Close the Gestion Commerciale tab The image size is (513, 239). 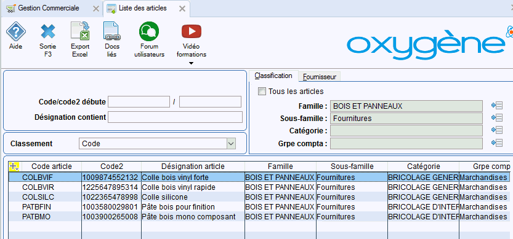click(96, 9)
